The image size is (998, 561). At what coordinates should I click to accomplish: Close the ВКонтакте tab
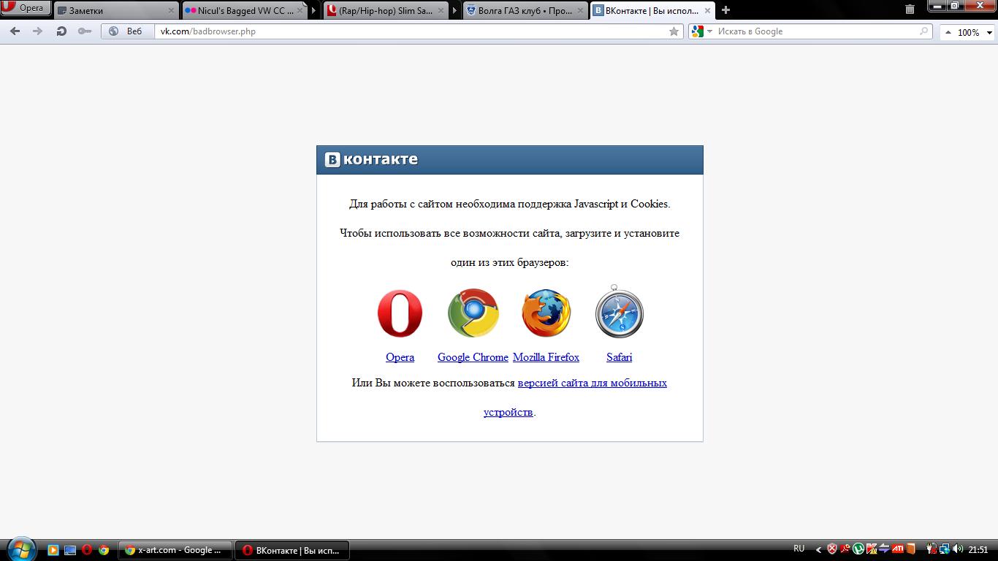709,11
